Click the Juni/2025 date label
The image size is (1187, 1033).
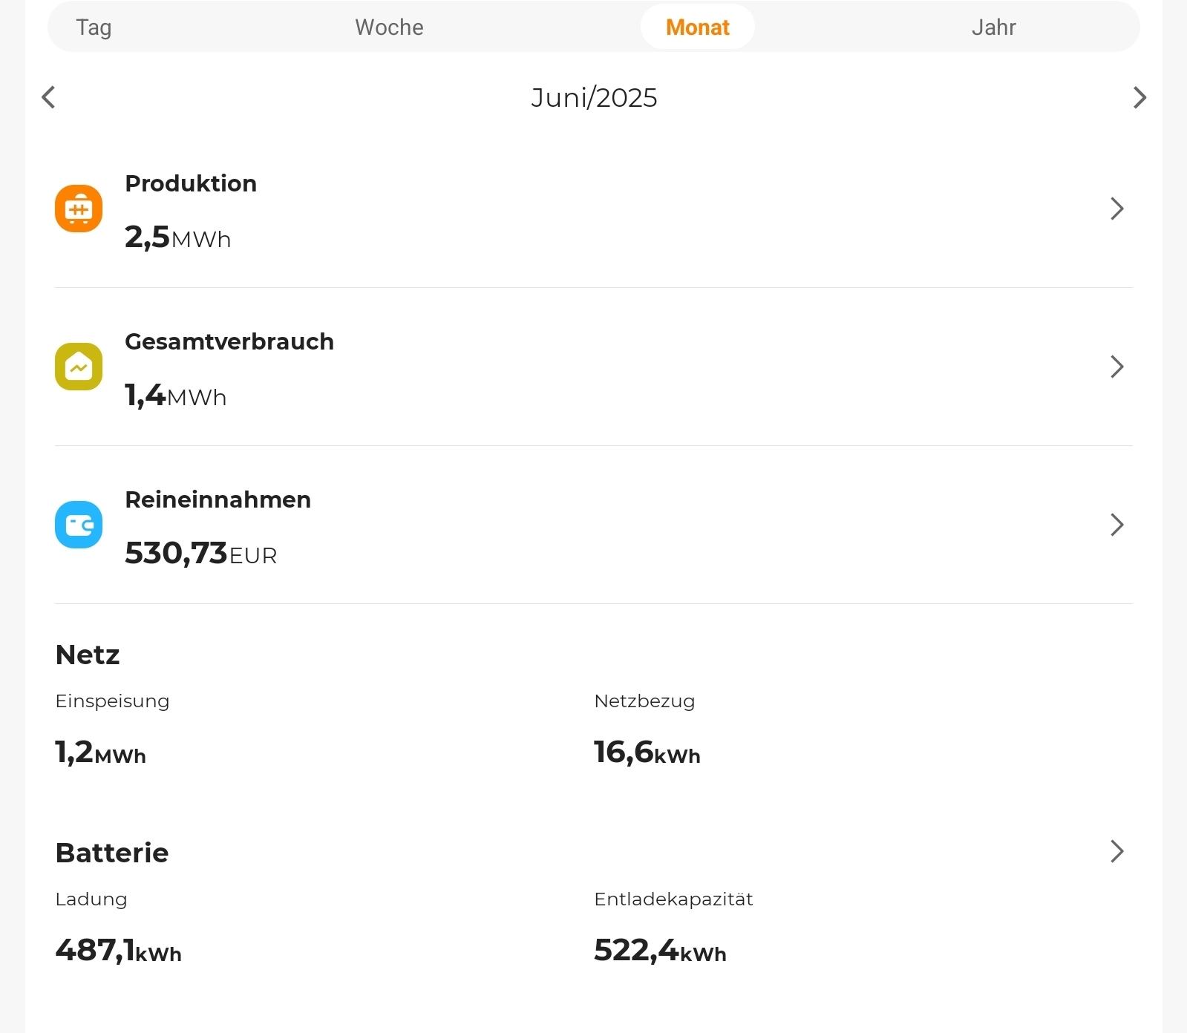pyautogui.click(x=594, y=98)
